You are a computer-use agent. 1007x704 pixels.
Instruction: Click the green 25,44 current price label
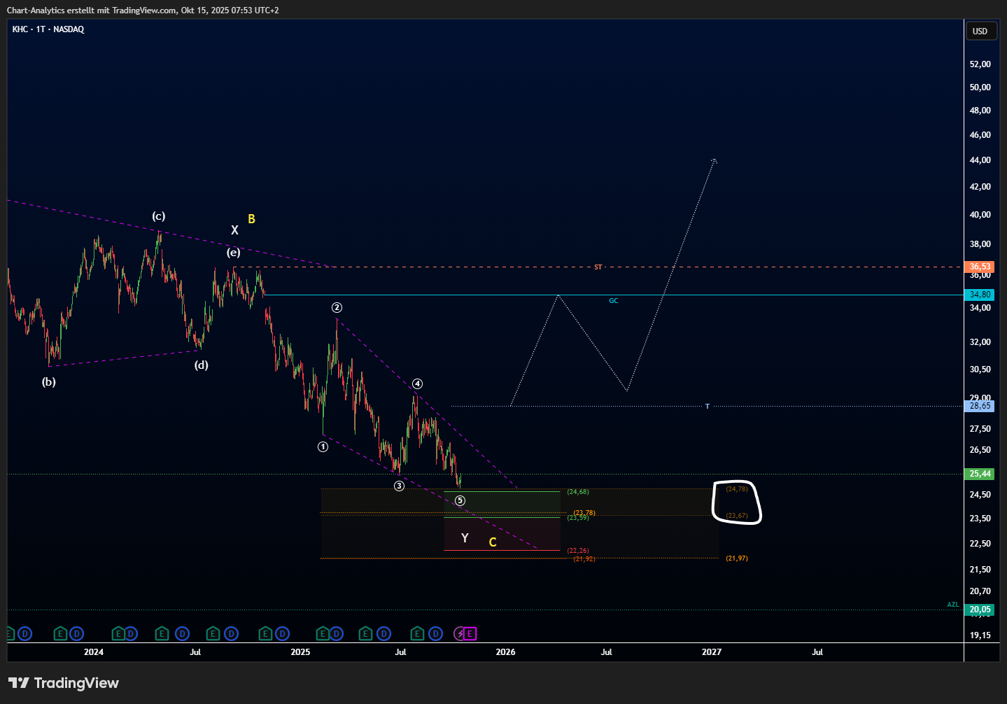tap(980, 474)
